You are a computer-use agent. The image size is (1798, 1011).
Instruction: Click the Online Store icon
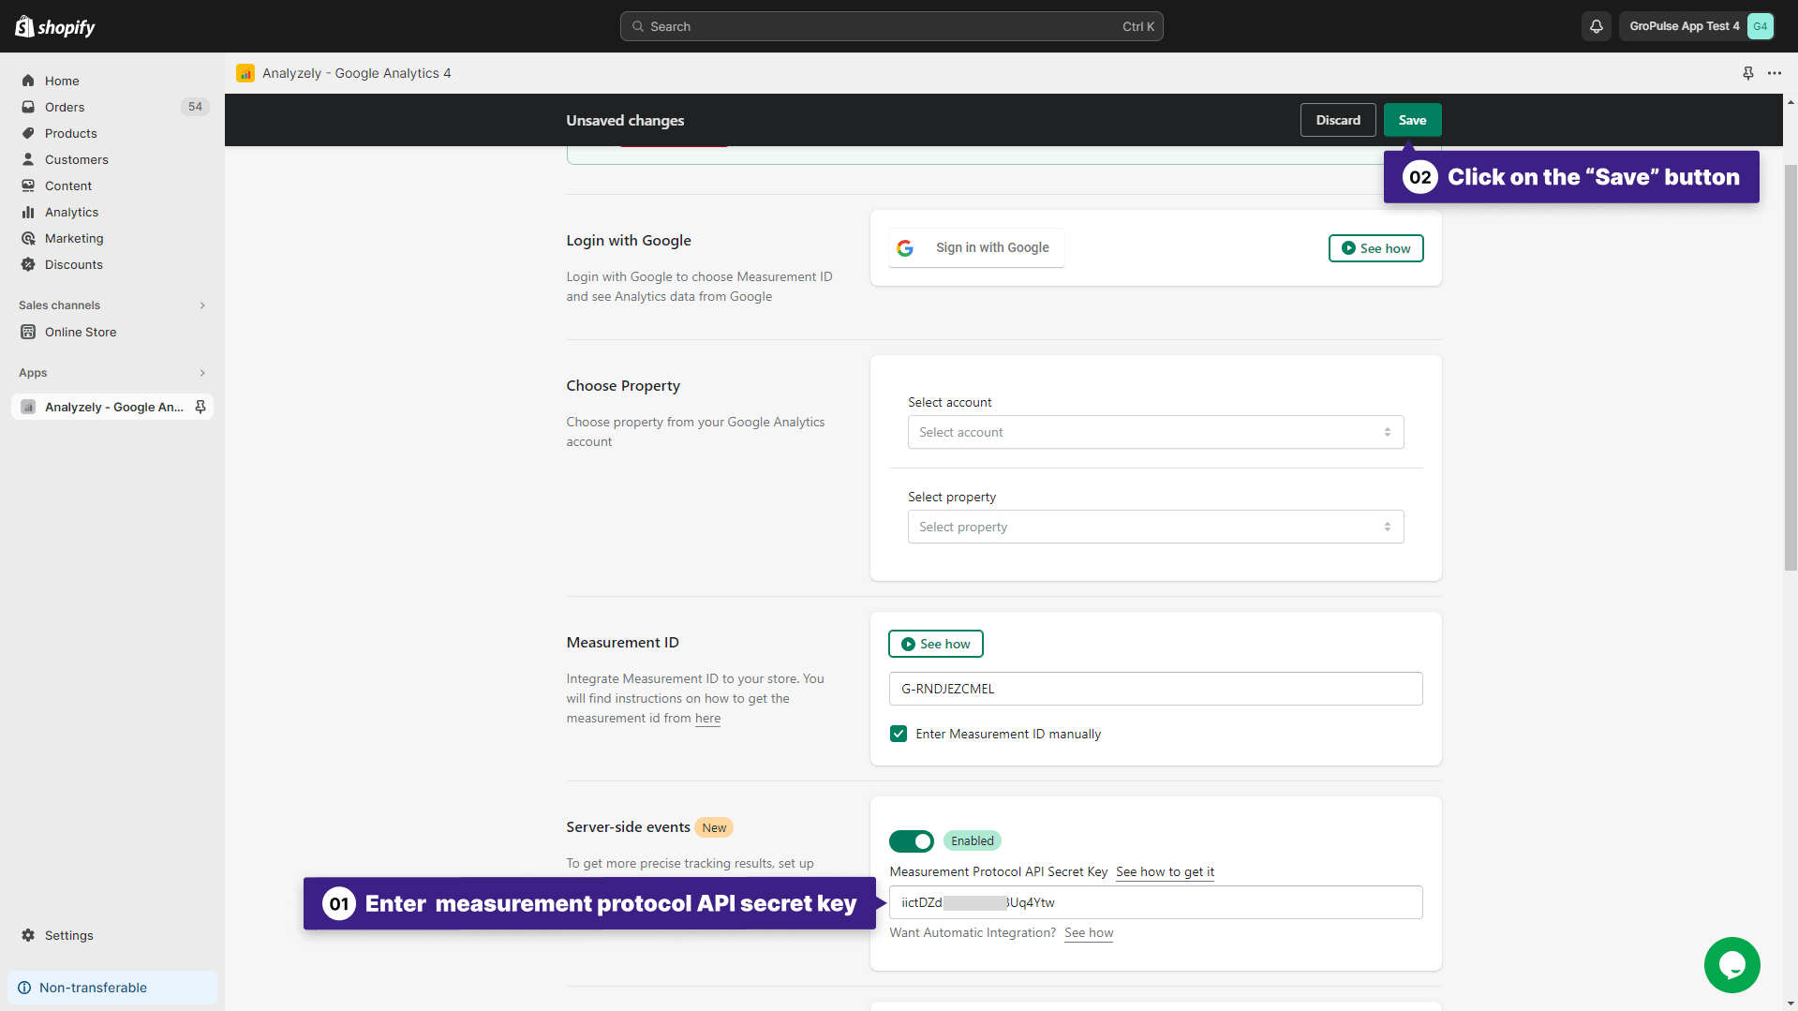[x=28, y=332]
